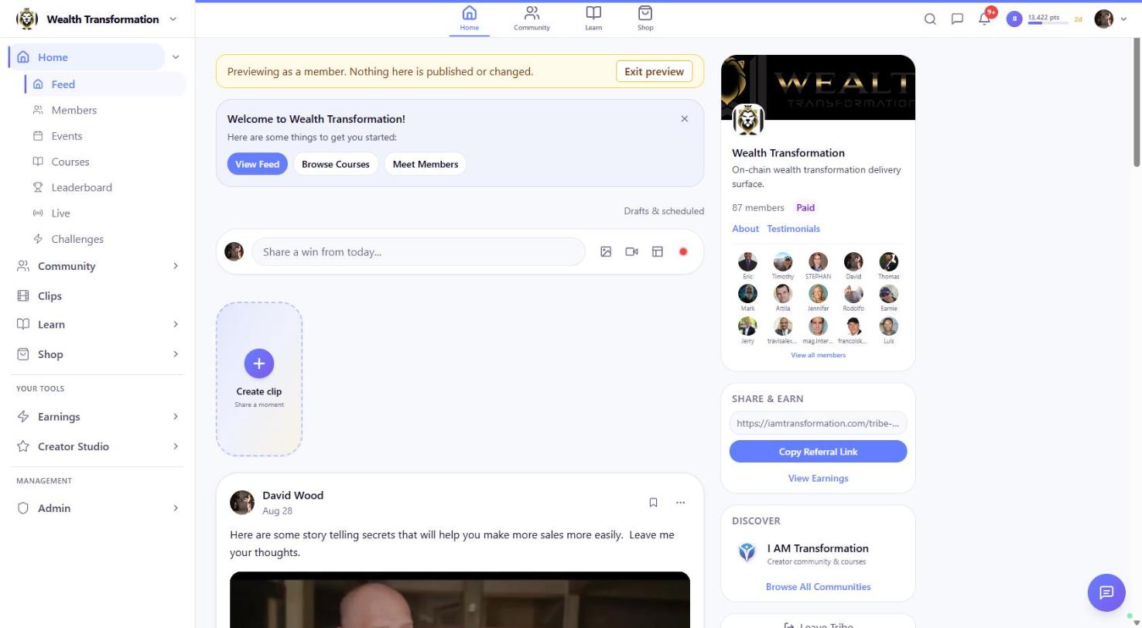Switch to the Shop top tab

click(x=645, y=19)
